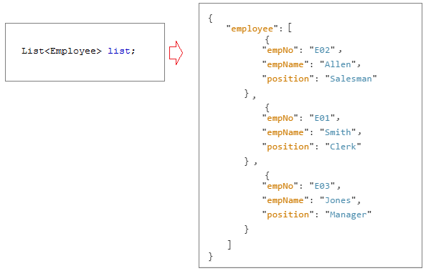This screenshot has width=431, height=276.
Task: Click the first opening curly brace of JSON
Action: pyautogui.click(x=211, y=19)
